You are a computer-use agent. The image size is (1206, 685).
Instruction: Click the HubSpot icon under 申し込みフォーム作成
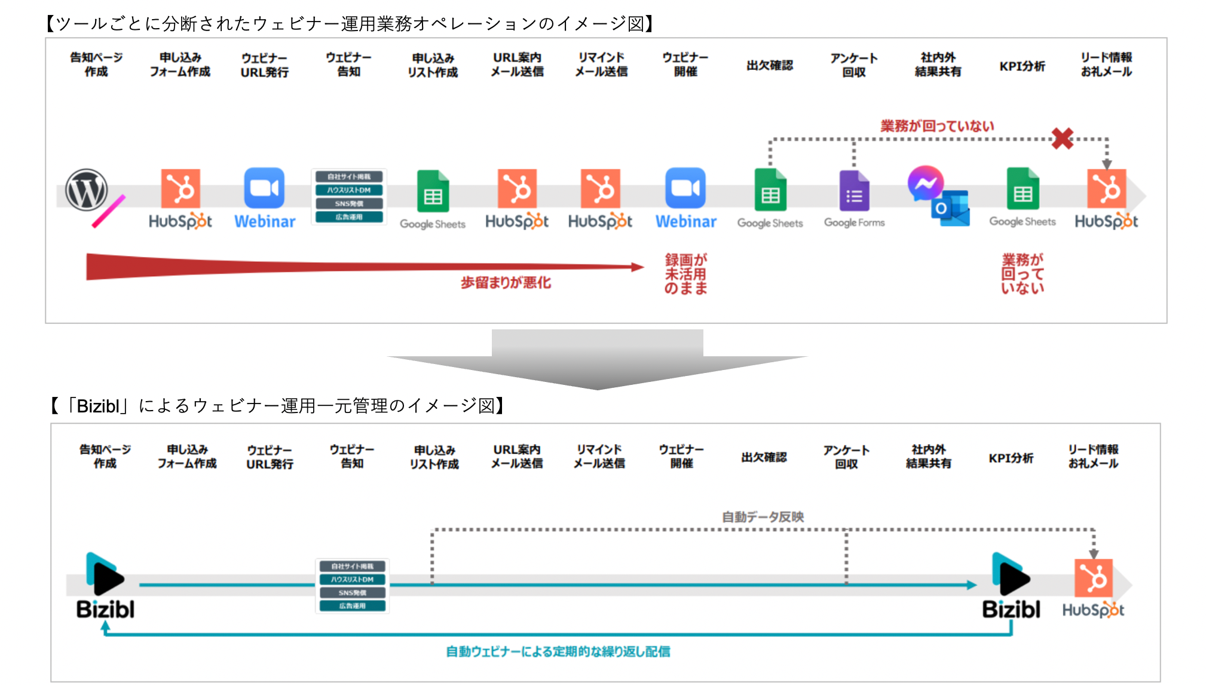pos(180,188)
